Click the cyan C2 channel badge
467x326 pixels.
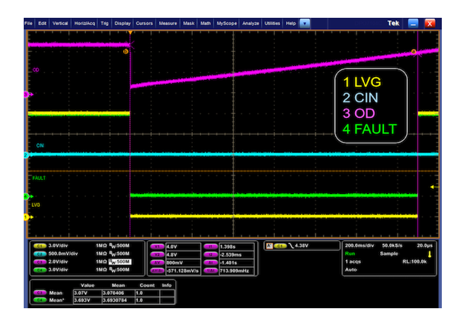[x=37, y=253]
